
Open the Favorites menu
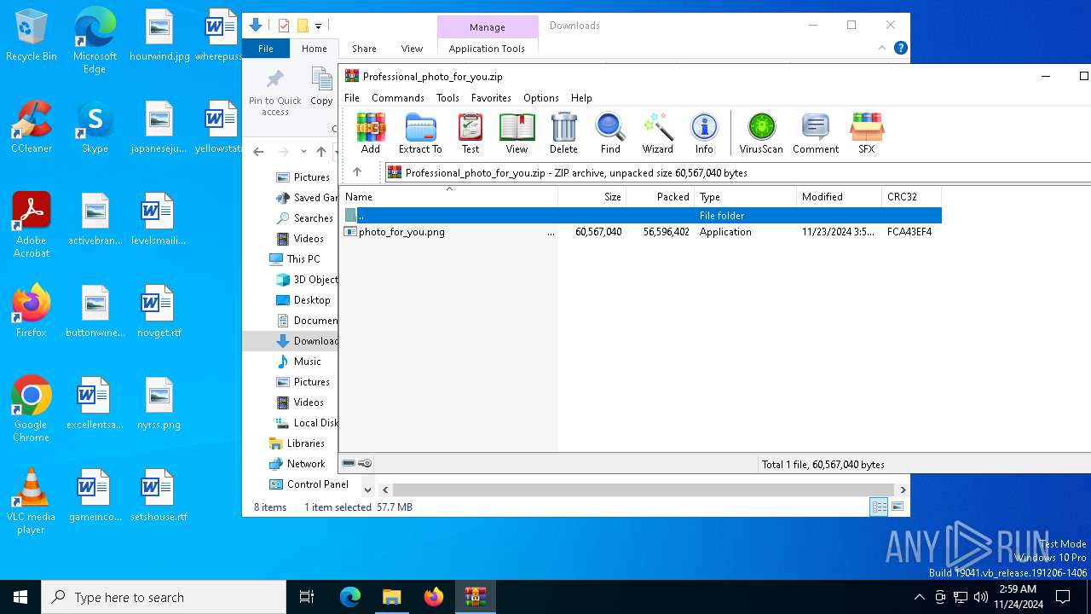click(x=491, y=98)
